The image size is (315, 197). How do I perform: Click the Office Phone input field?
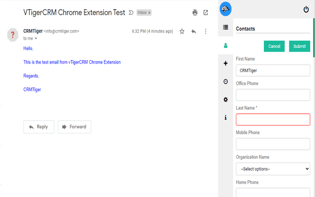click(x=273, y=95)
